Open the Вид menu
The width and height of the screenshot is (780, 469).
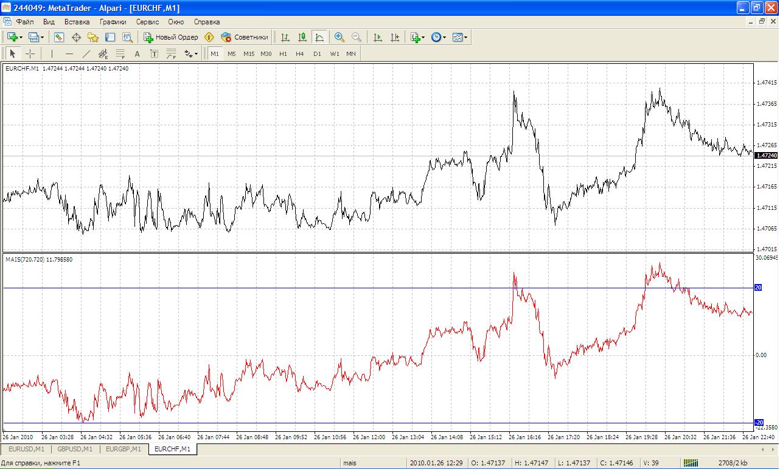coord(49,22)
